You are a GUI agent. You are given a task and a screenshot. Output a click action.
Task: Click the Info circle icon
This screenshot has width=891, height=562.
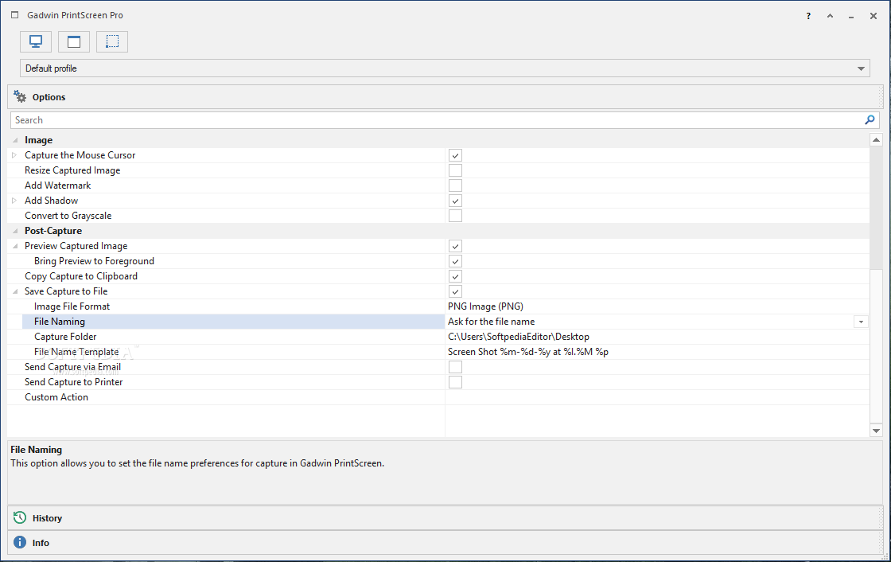[20, 542]
